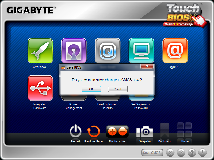Viewport: 214px width, 160px height.
Task: Click Canel to dismiss the dialog
Action: pyautogui.click(x=118, y=89)
